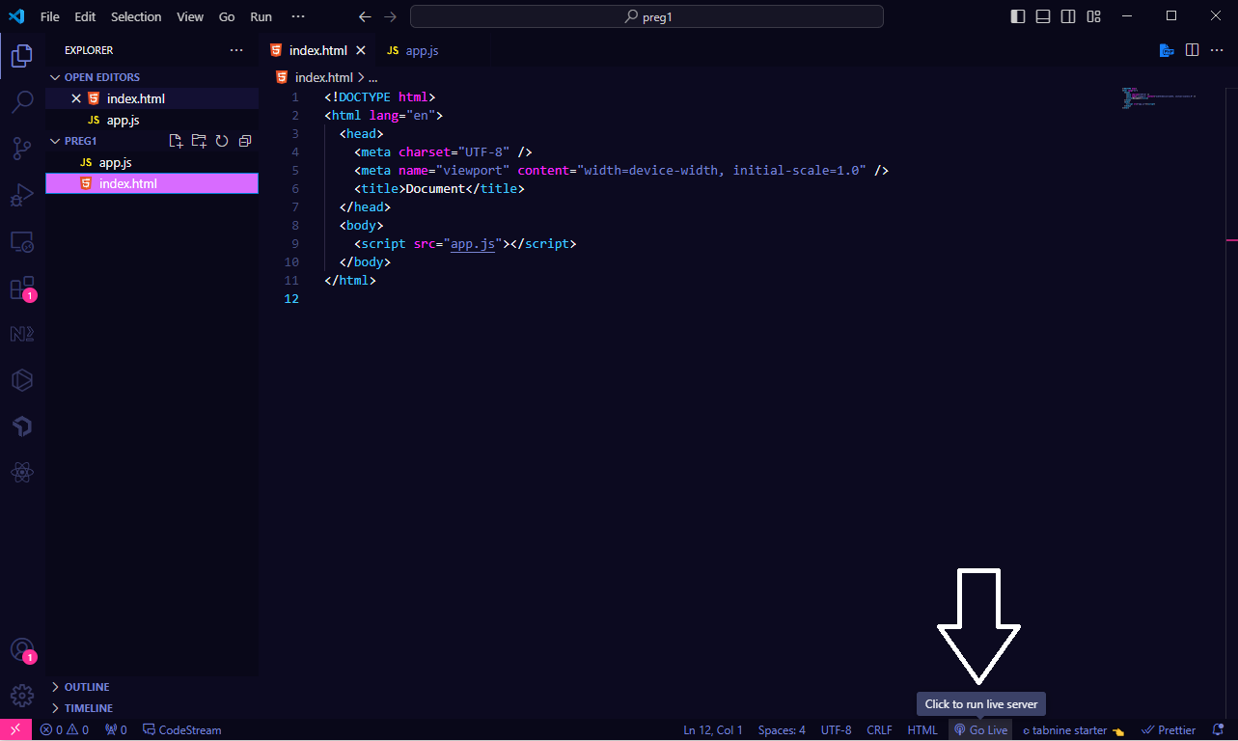Select the index.html editor tab
This screenshot has width=1238, height=741.
click(x=318, y=50)
